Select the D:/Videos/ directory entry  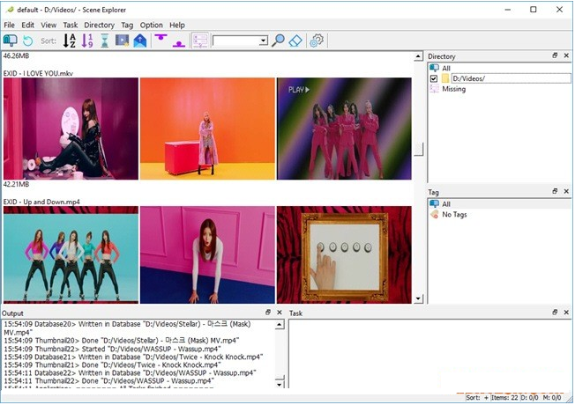coord(511,78)
